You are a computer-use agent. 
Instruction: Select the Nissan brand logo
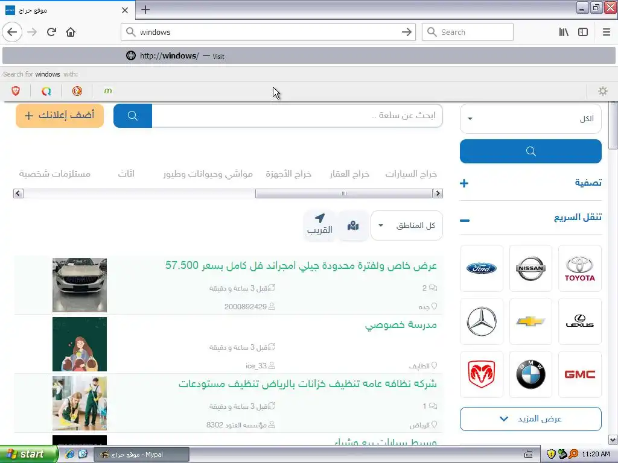click(x=530, y=268)
